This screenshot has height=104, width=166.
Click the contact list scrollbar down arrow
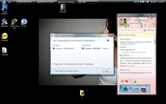click(x=155, y=65)
